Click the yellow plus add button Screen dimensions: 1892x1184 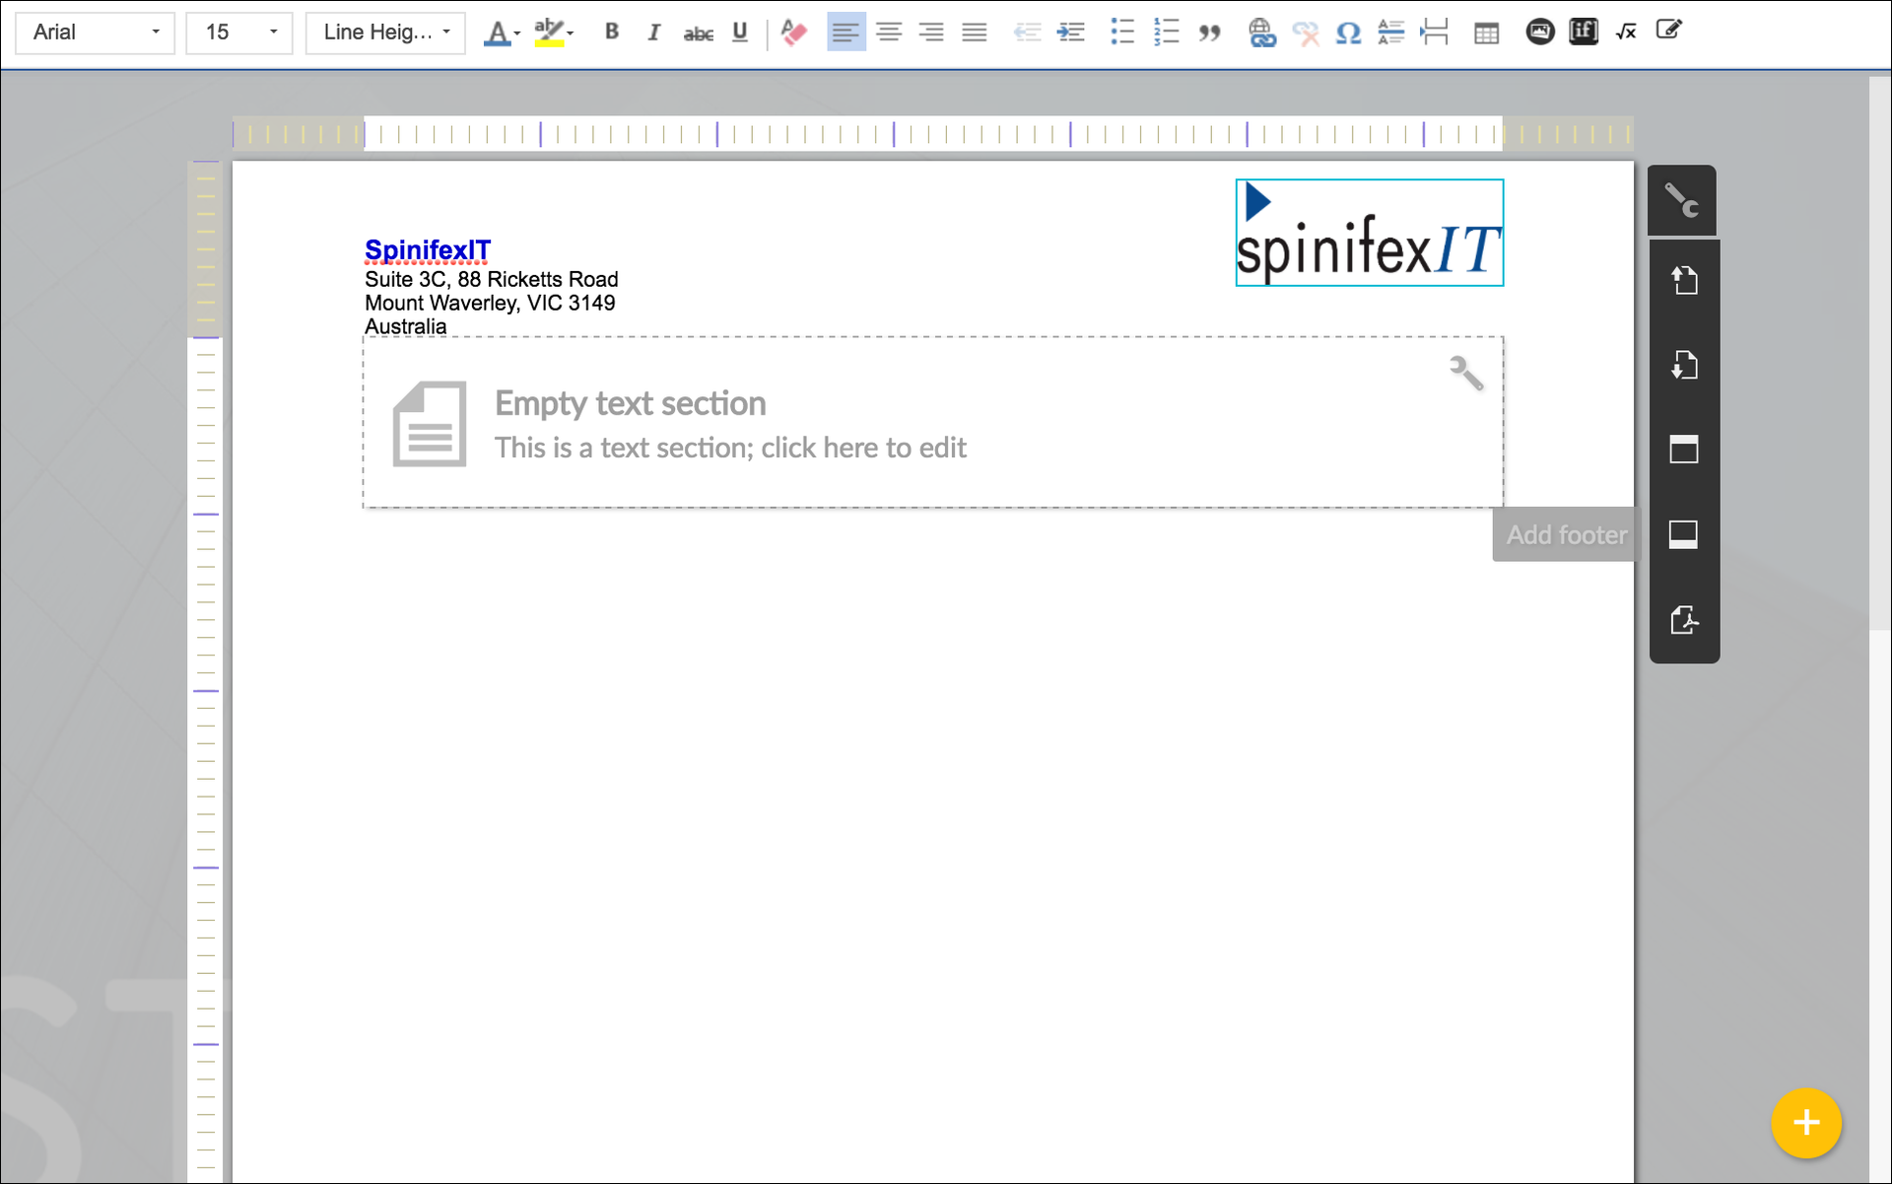pos(1805,1122)
